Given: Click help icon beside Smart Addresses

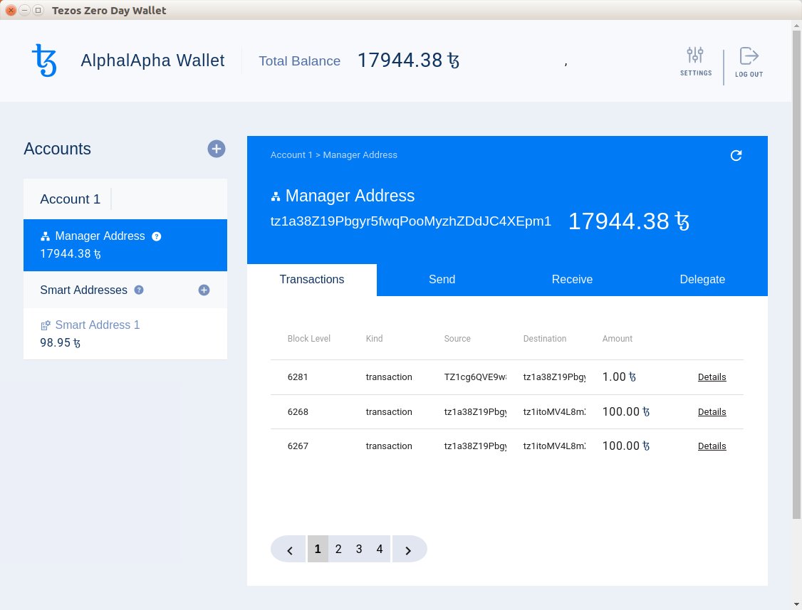Looking at the screenshot, I should 139,290.
